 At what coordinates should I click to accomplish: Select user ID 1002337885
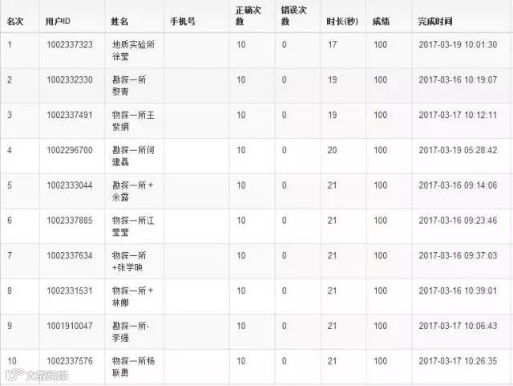(70, 220)
